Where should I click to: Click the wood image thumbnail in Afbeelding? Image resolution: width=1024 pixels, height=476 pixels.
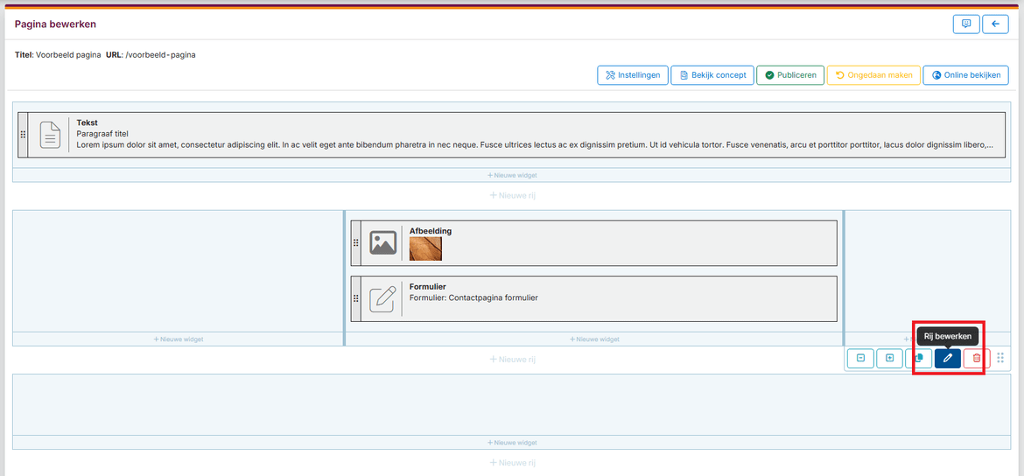click(425, 248)
